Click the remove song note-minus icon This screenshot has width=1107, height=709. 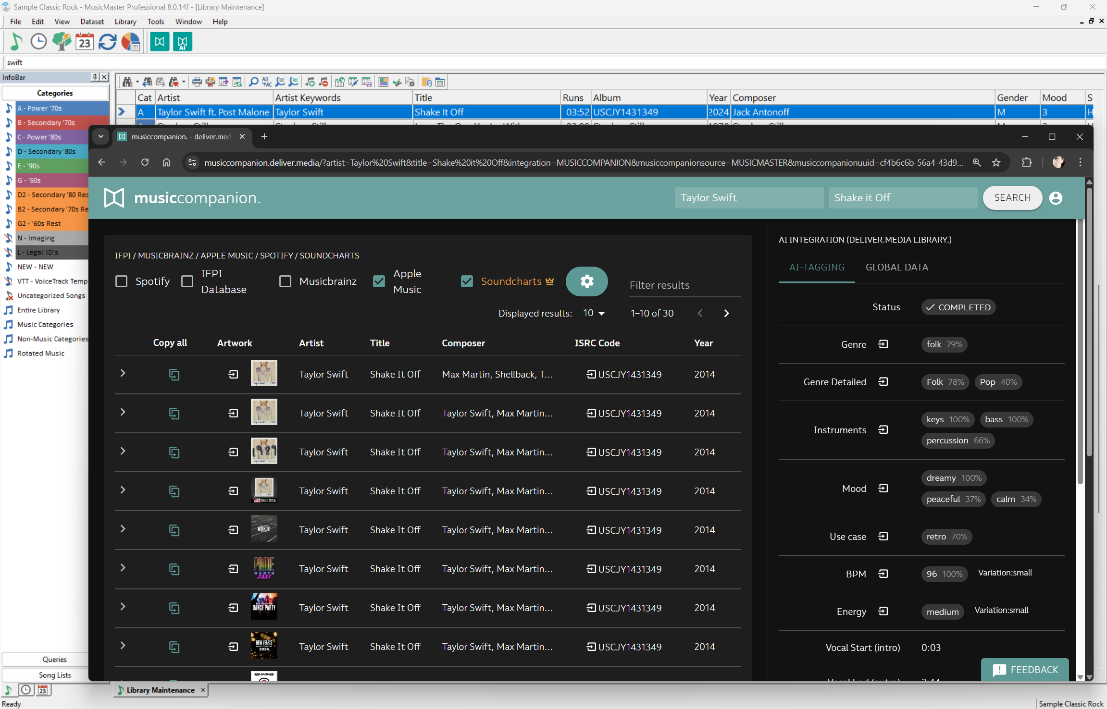[323, 82]
